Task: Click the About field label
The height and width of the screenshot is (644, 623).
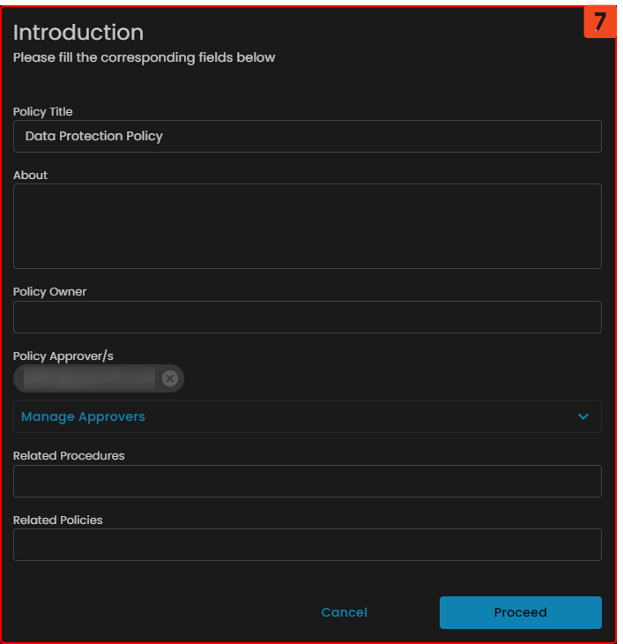Action: (30, 176)
